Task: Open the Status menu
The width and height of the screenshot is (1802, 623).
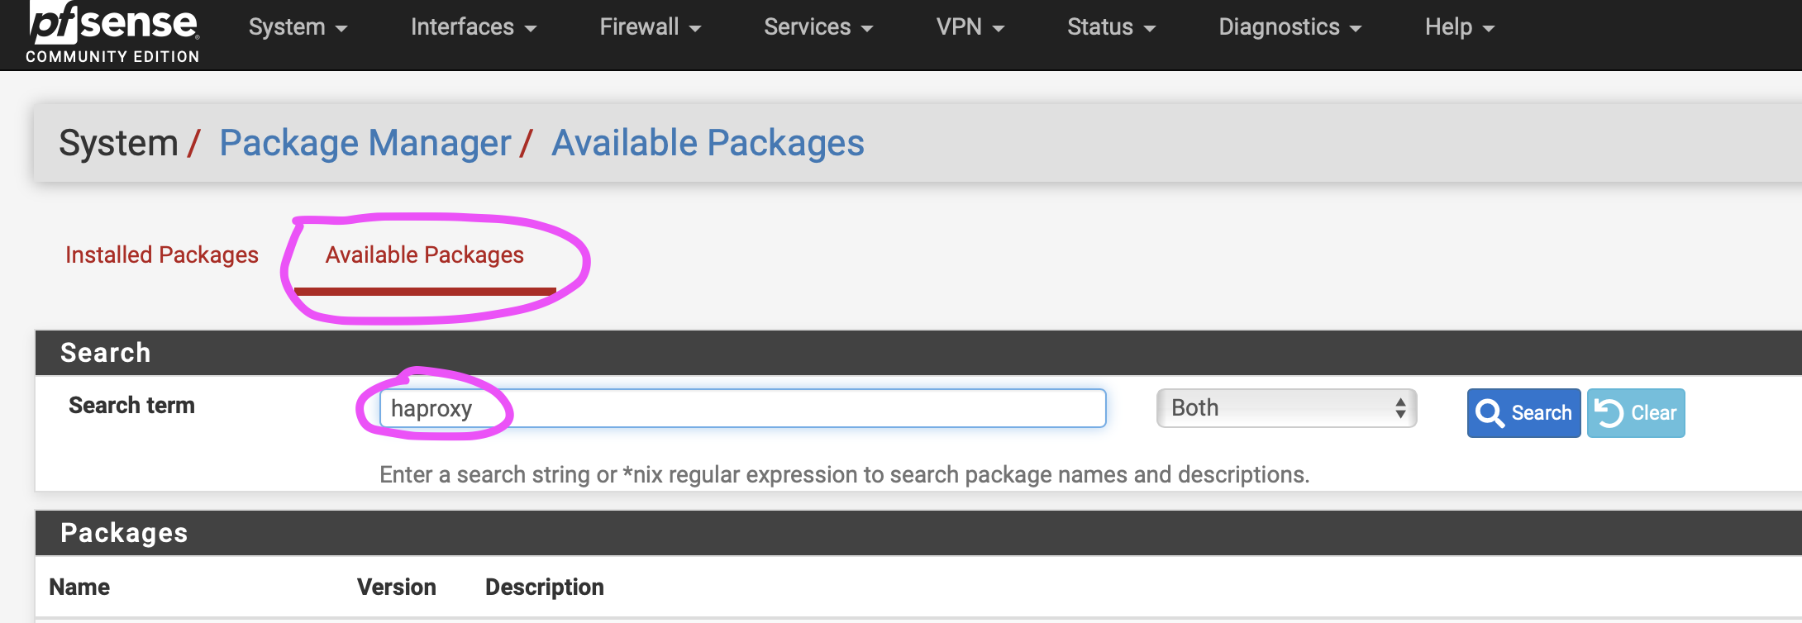Action: click(1111, 27)
